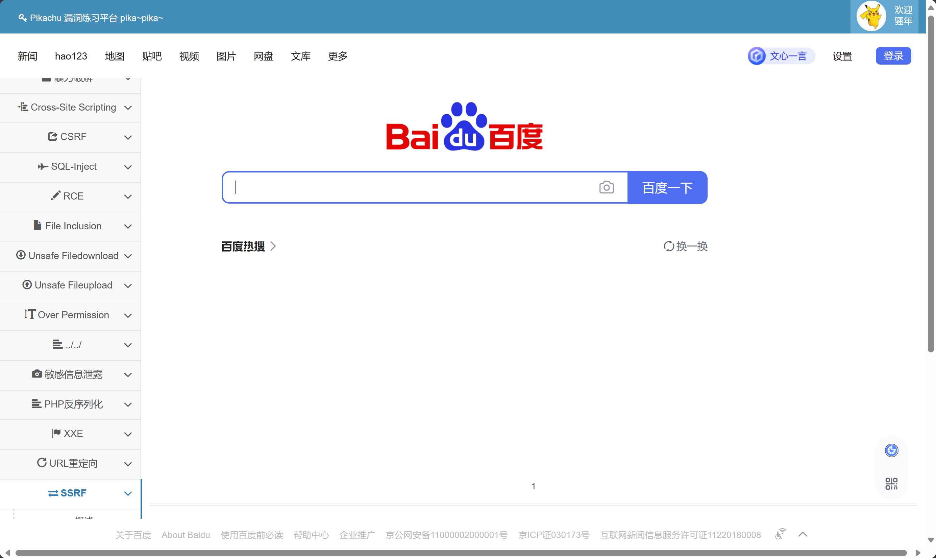Click the horizontal scrollbar at bottom

[461, 553]
